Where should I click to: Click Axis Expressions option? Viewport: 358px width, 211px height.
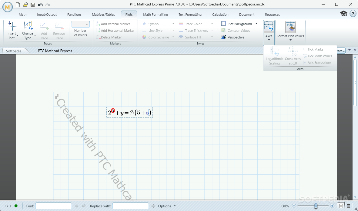click(x=317, y=62)
